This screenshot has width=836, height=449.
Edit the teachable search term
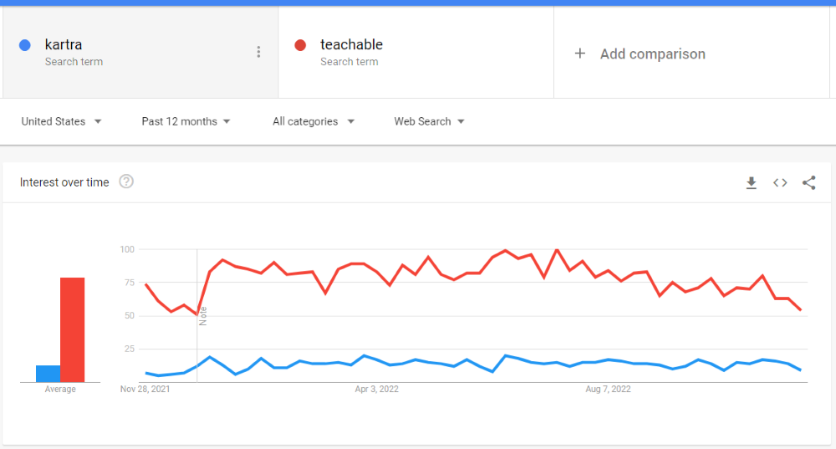coord(351,45)
